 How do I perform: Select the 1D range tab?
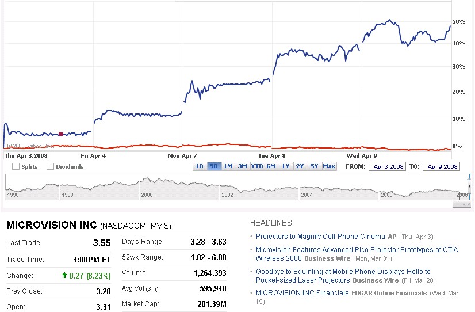(x=200, y=166)
